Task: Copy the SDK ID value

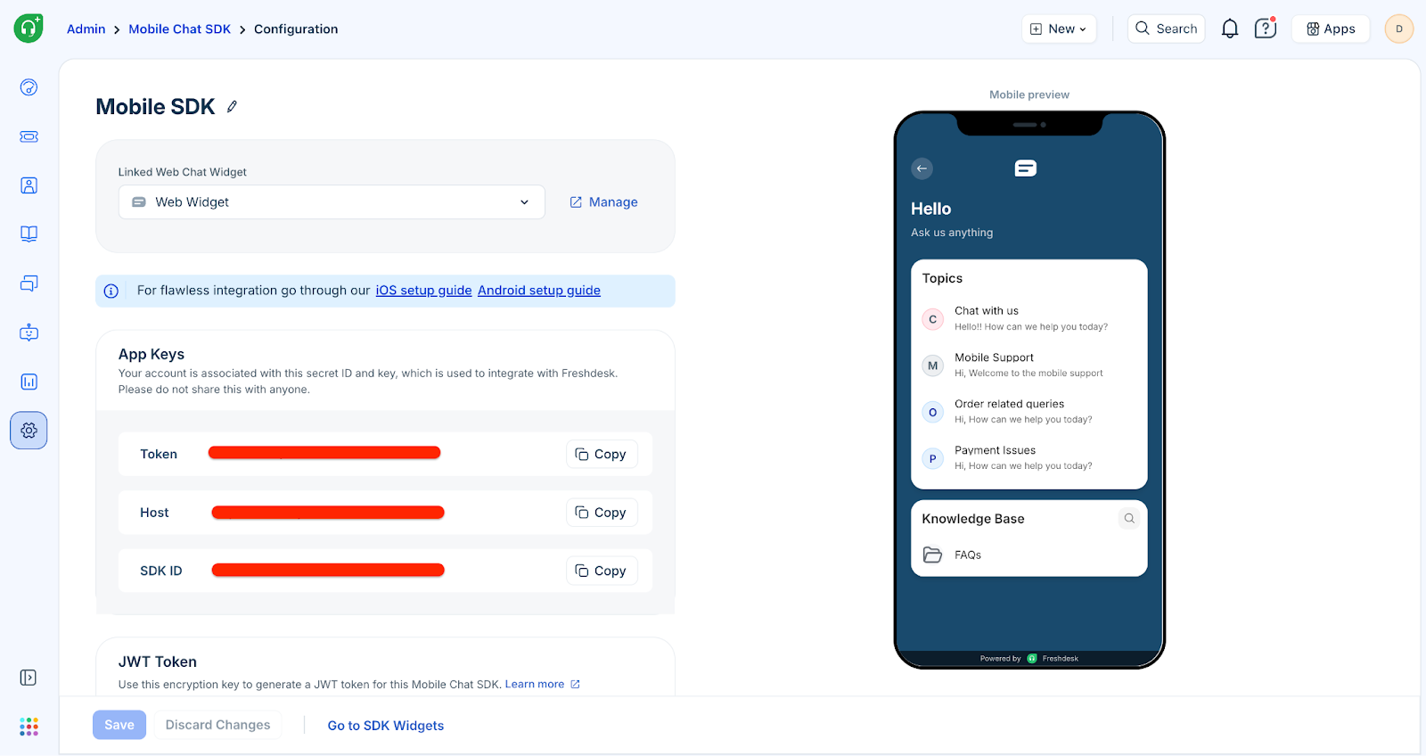Action: 602,571
